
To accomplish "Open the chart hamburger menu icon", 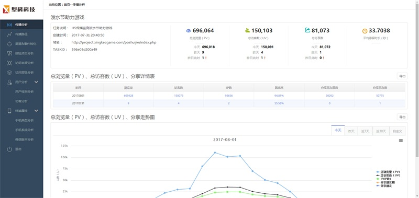I will [401, 141].
